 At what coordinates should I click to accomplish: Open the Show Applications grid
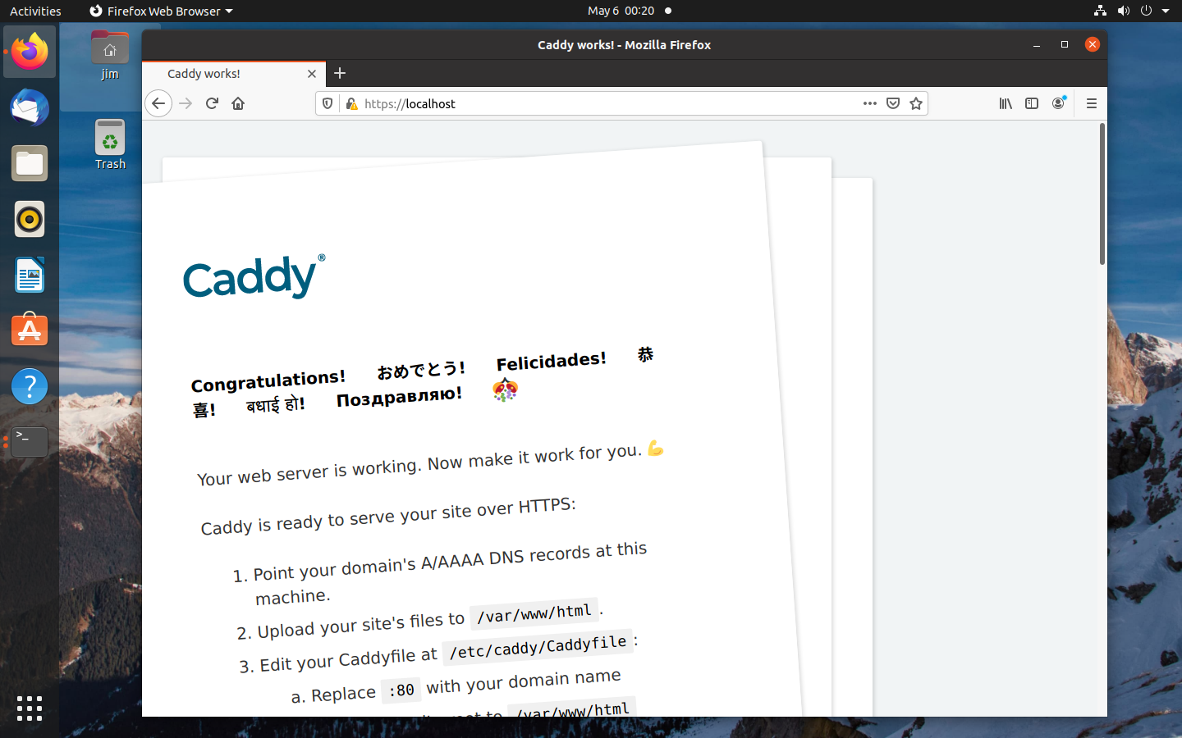point(29,708)
